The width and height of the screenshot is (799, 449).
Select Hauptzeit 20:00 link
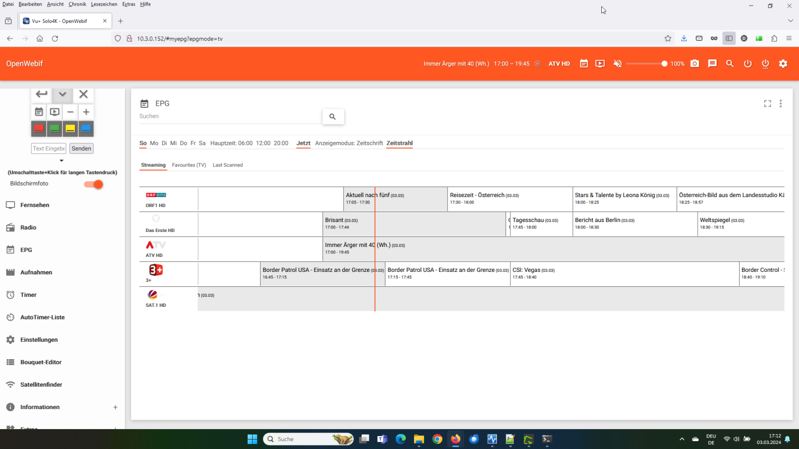(x=281, y=143)
